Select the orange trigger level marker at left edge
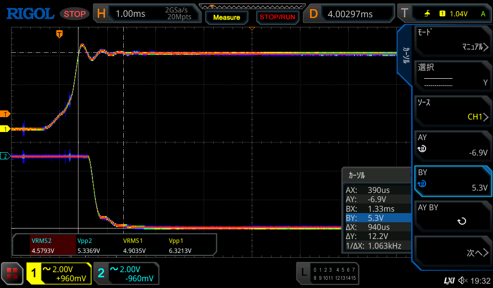The width and height of the screenshot is (493, 288). 5,114
